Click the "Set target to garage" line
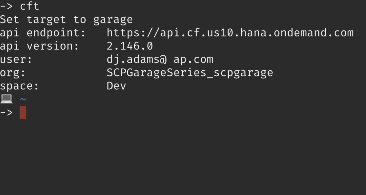 tap(66, 20)
